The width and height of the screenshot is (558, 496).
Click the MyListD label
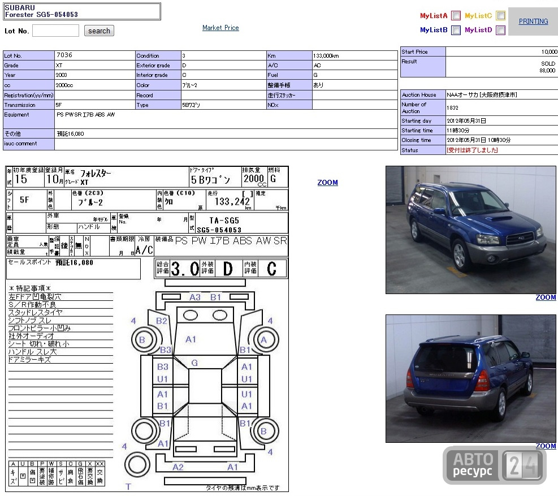[478, 30]
